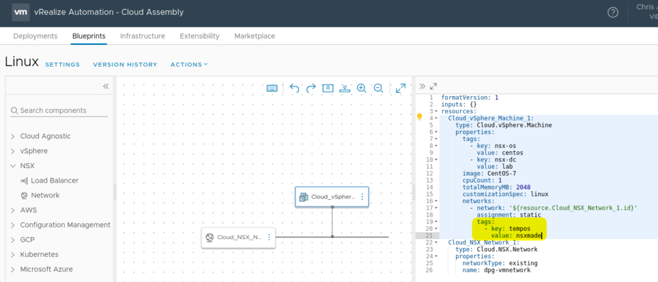The height and width of the screenshot is (282, 658).
Task: Click the download blueprint icon
Action: 344,88
